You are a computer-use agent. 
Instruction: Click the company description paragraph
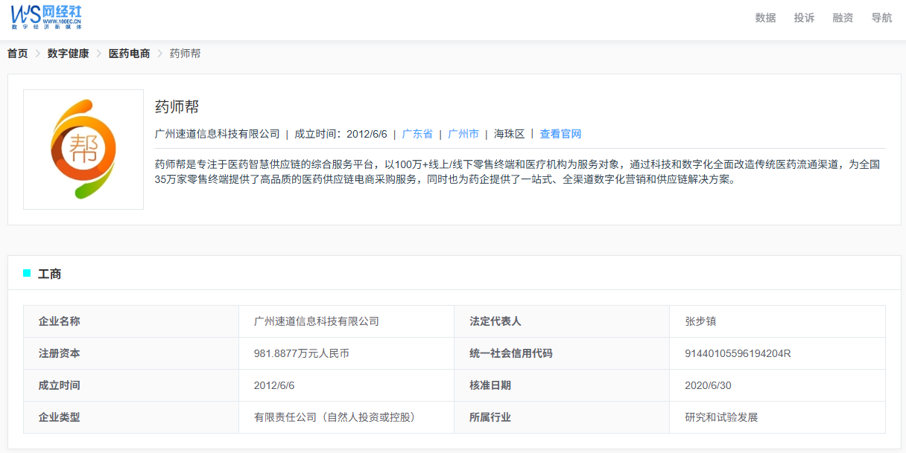pos(518,172)
